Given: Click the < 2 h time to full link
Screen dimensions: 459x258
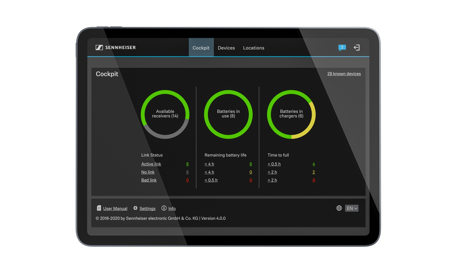Looking at the screenshot, I should coord(272,172).
